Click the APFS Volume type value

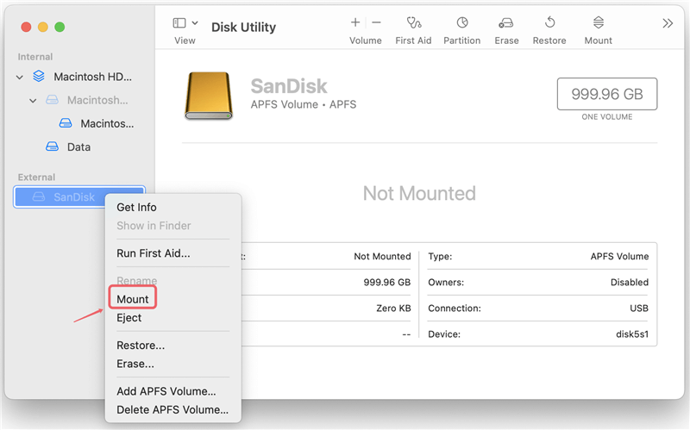[619, 256]
